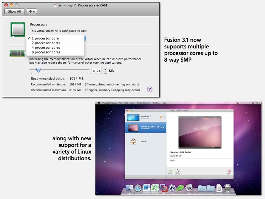The height and width of the screenshot is (199, 265).
Task: Click the Windows 7 thumbnail in the library
Action: click(x=133, y=117)
